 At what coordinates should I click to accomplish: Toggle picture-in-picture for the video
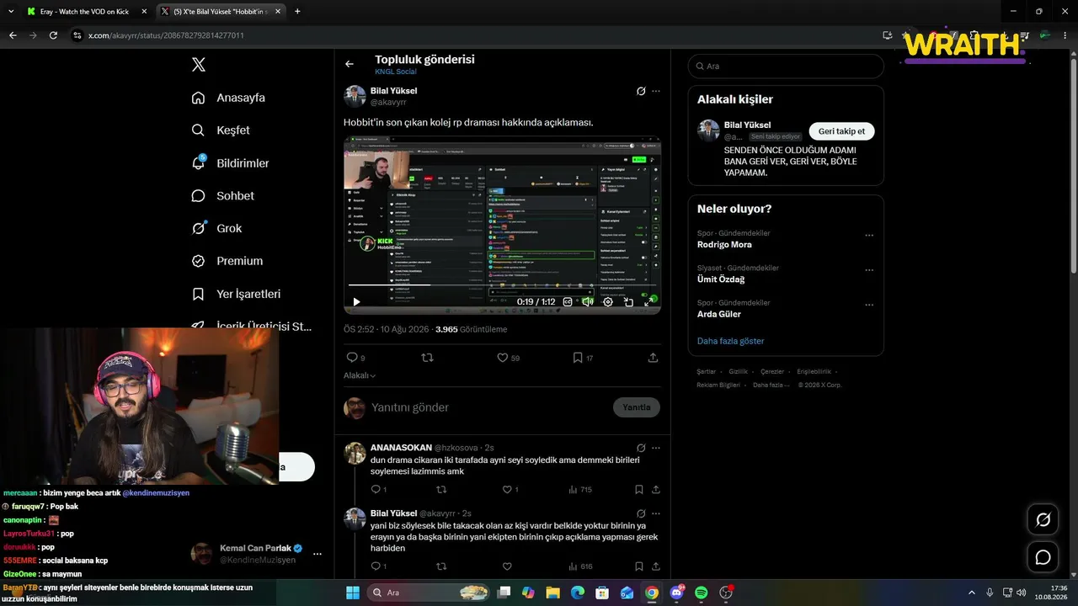point(628,301)
